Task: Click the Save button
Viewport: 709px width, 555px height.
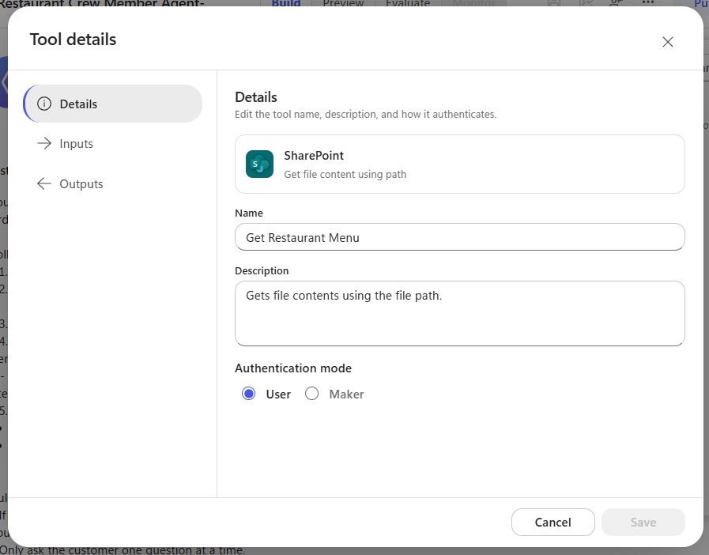Action: point(643,522)
